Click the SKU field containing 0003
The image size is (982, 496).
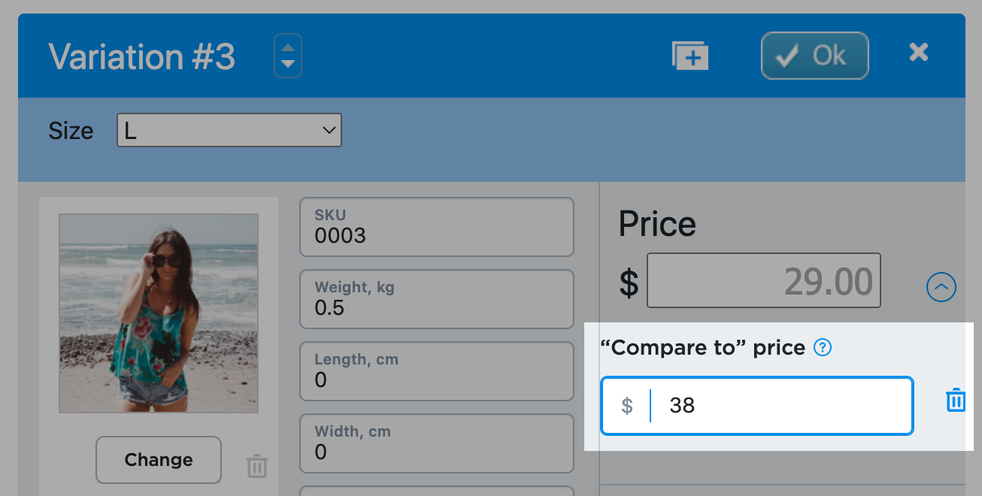(x=436, y=225)
